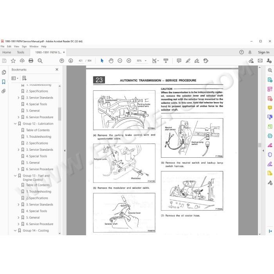
Task: Expand 3. Service Standards under Fuel and Engine Control
Action: pos(18,204)
